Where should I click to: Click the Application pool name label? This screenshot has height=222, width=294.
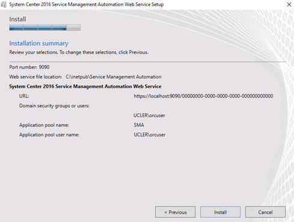(x=44, y=125)
